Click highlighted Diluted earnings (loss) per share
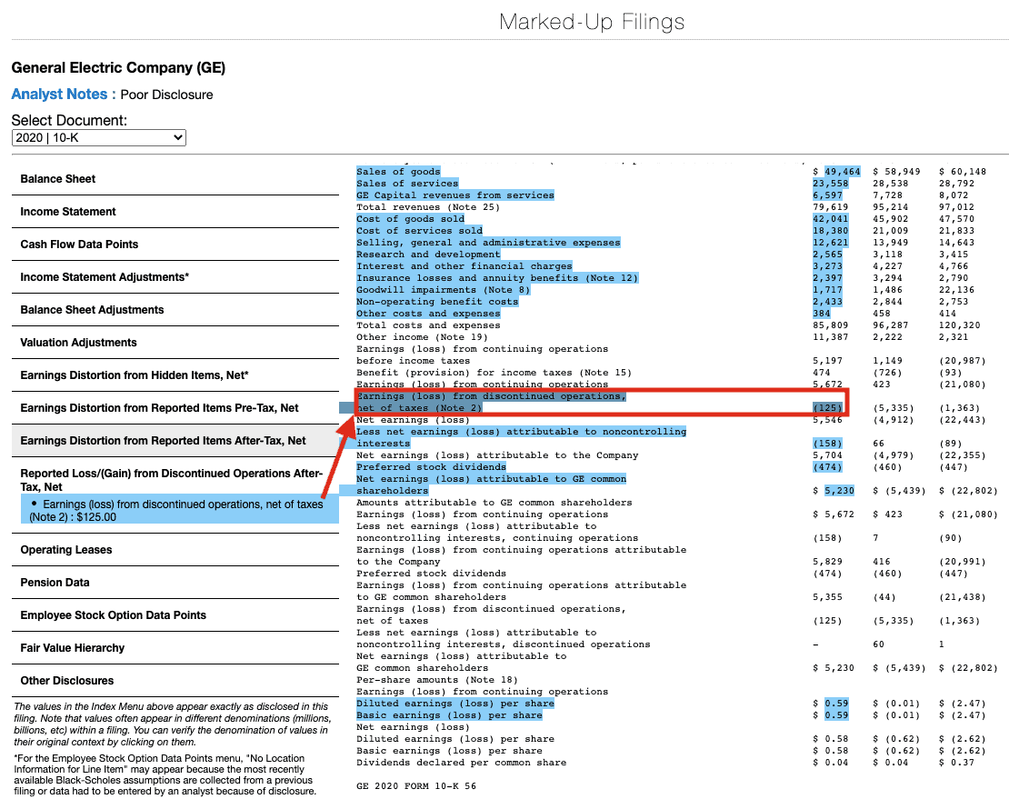The image size is (1009, 799). click(x=455, y=704)
